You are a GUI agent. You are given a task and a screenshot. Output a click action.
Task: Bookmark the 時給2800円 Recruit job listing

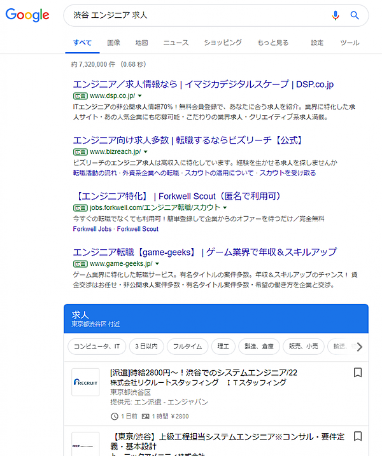358,373
